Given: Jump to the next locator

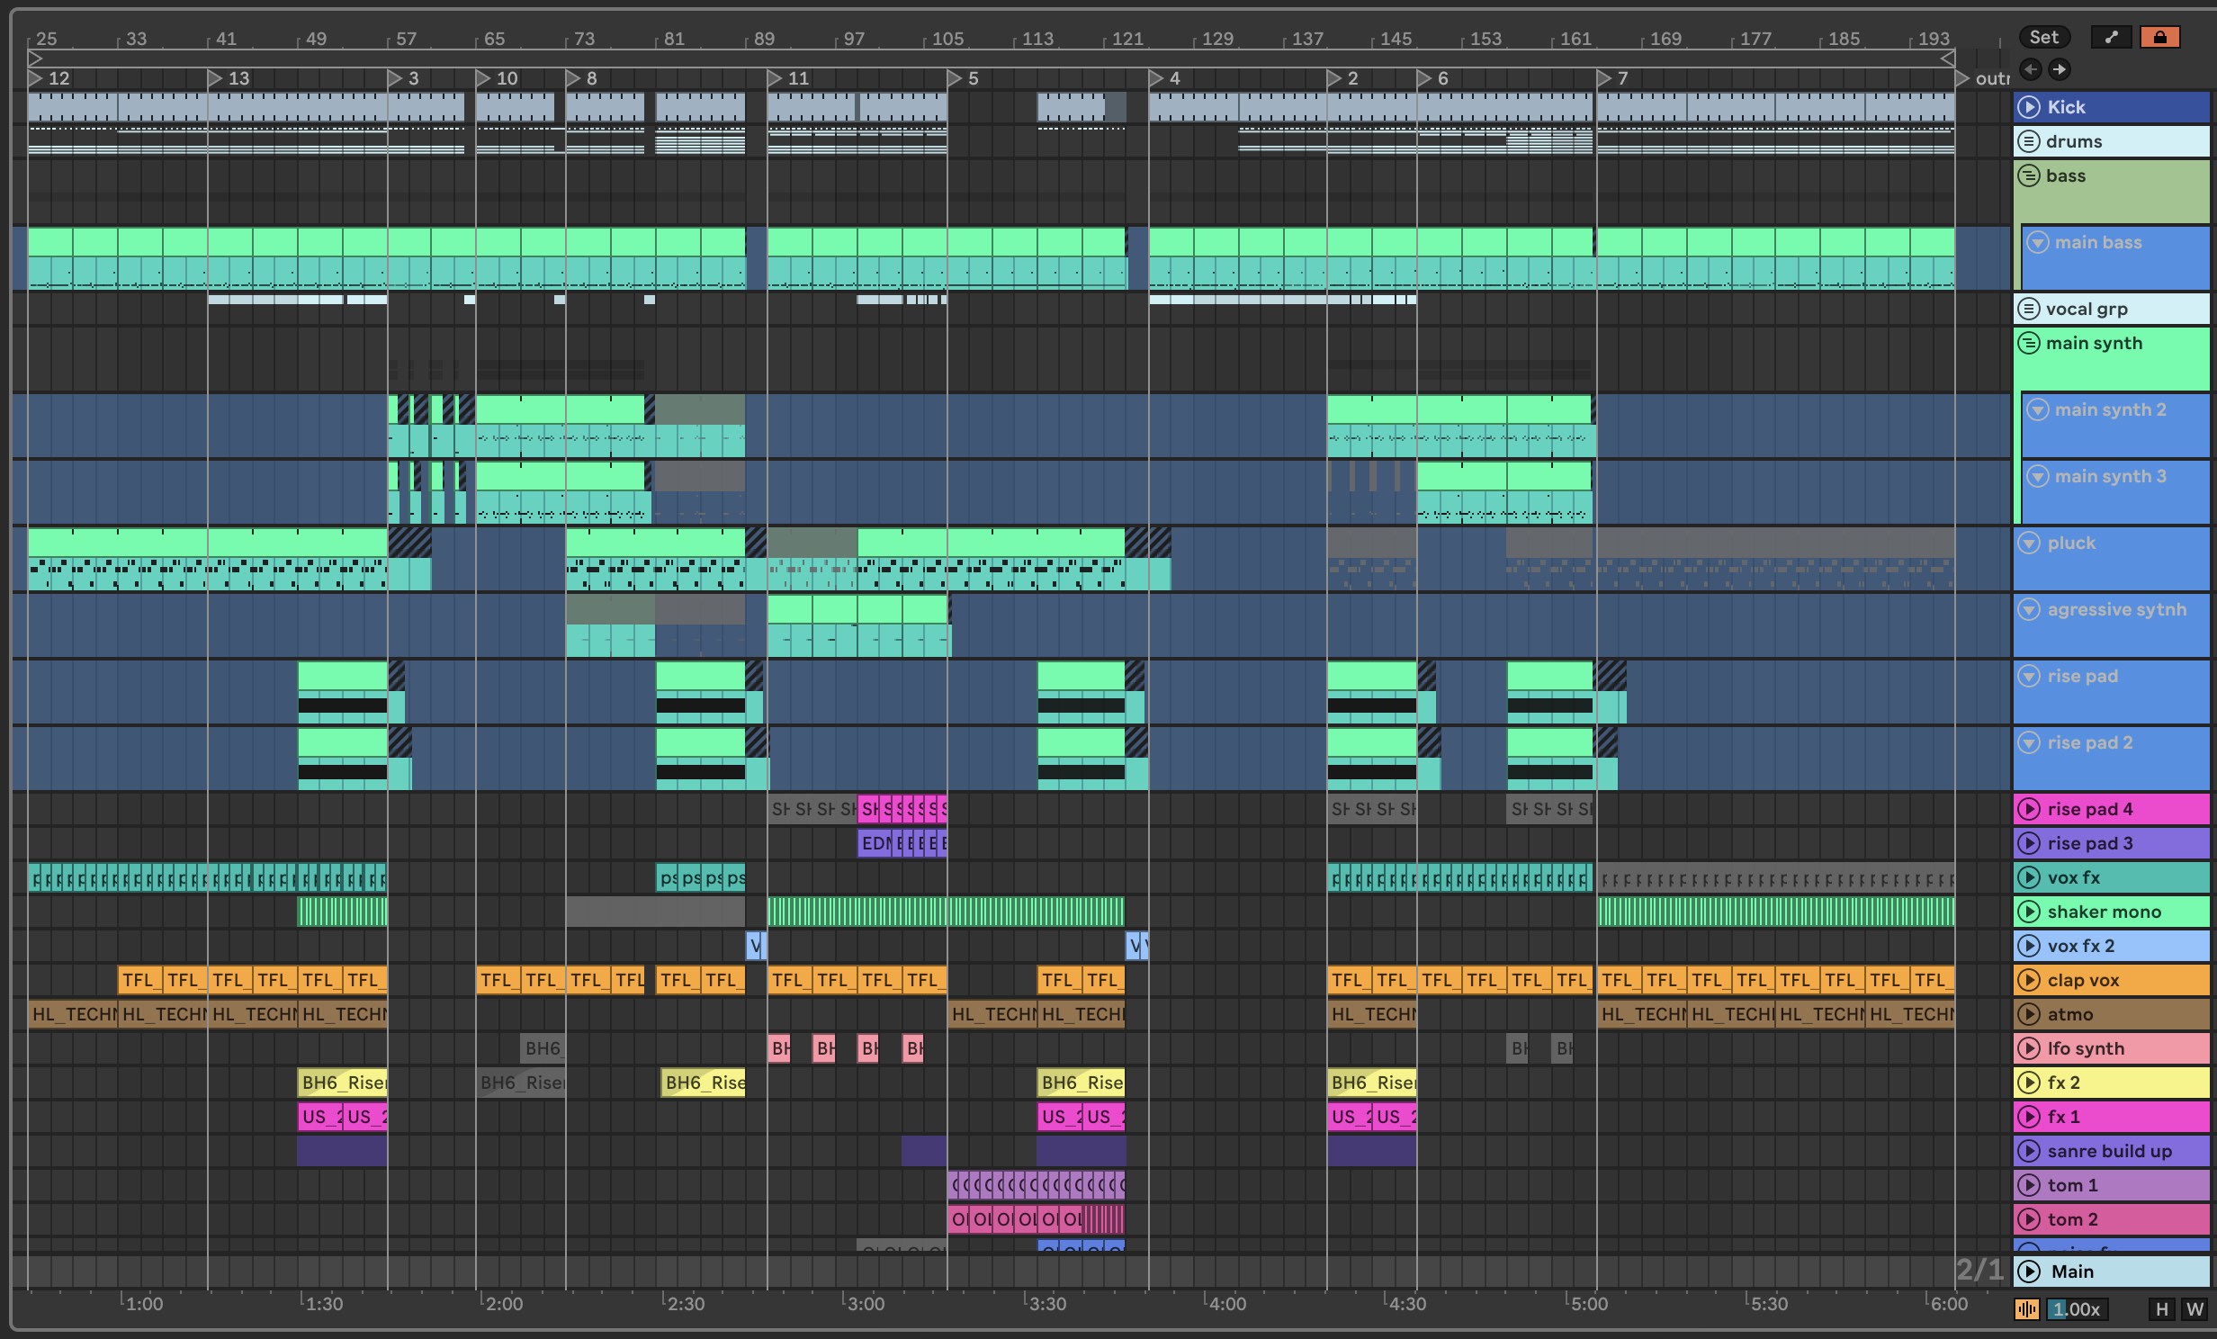Looking at the screenshot, I should (2060, 69).
